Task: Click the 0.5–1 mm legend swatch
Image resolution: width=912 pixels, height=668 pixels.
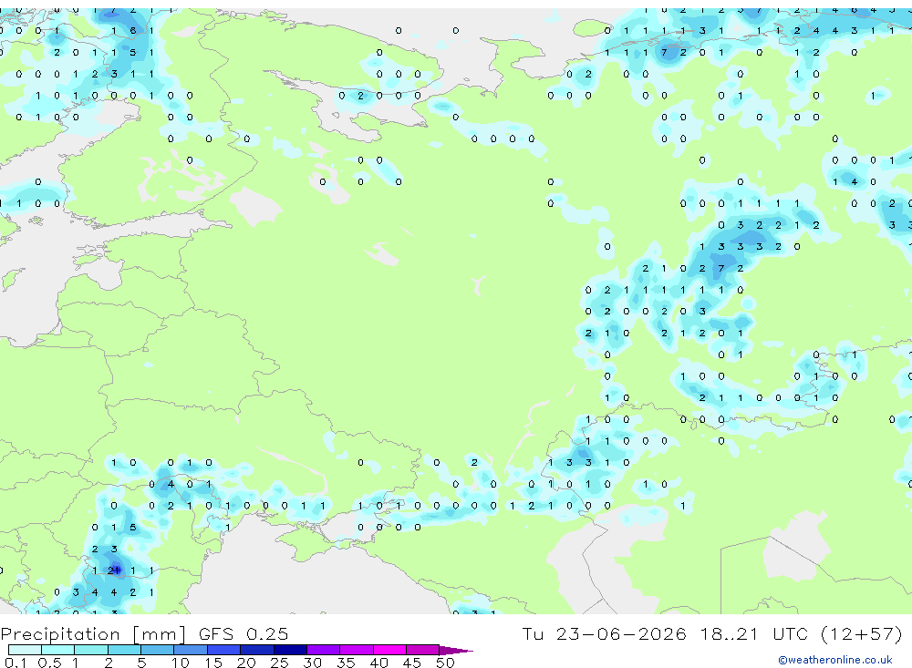Action: 58,650
